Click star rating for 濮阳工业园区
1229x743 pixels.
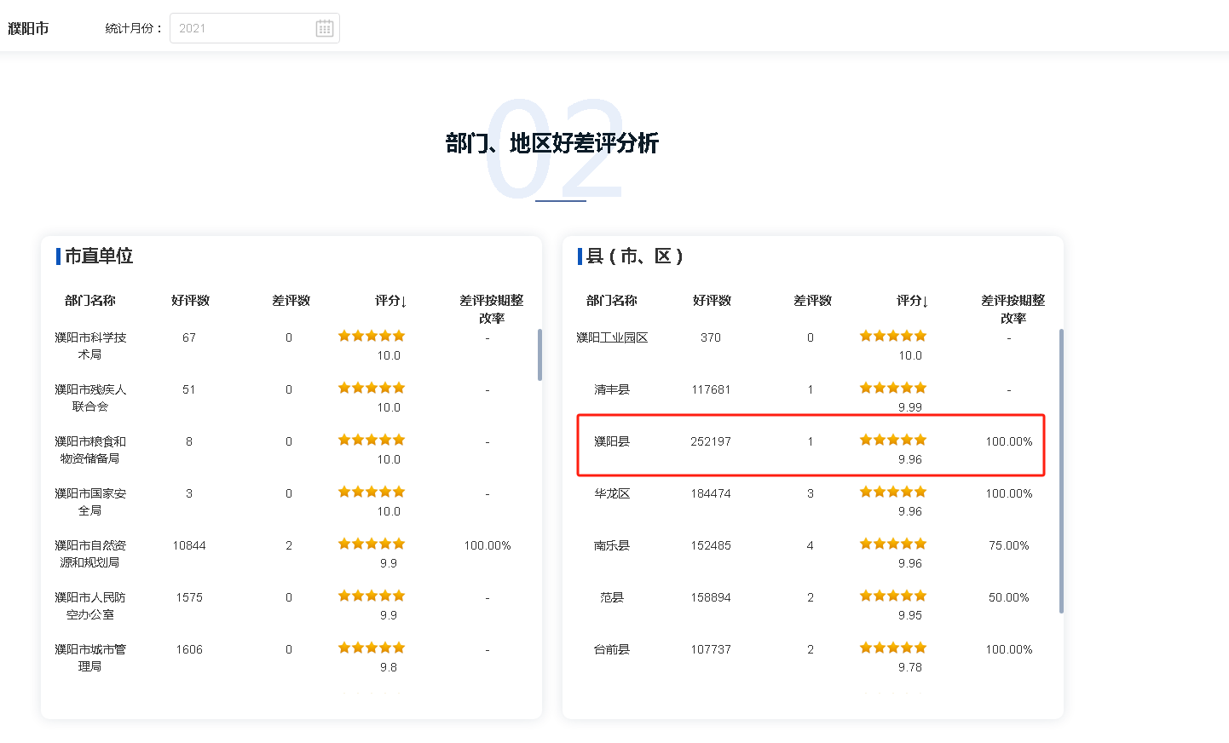click(x=893, y=336)
